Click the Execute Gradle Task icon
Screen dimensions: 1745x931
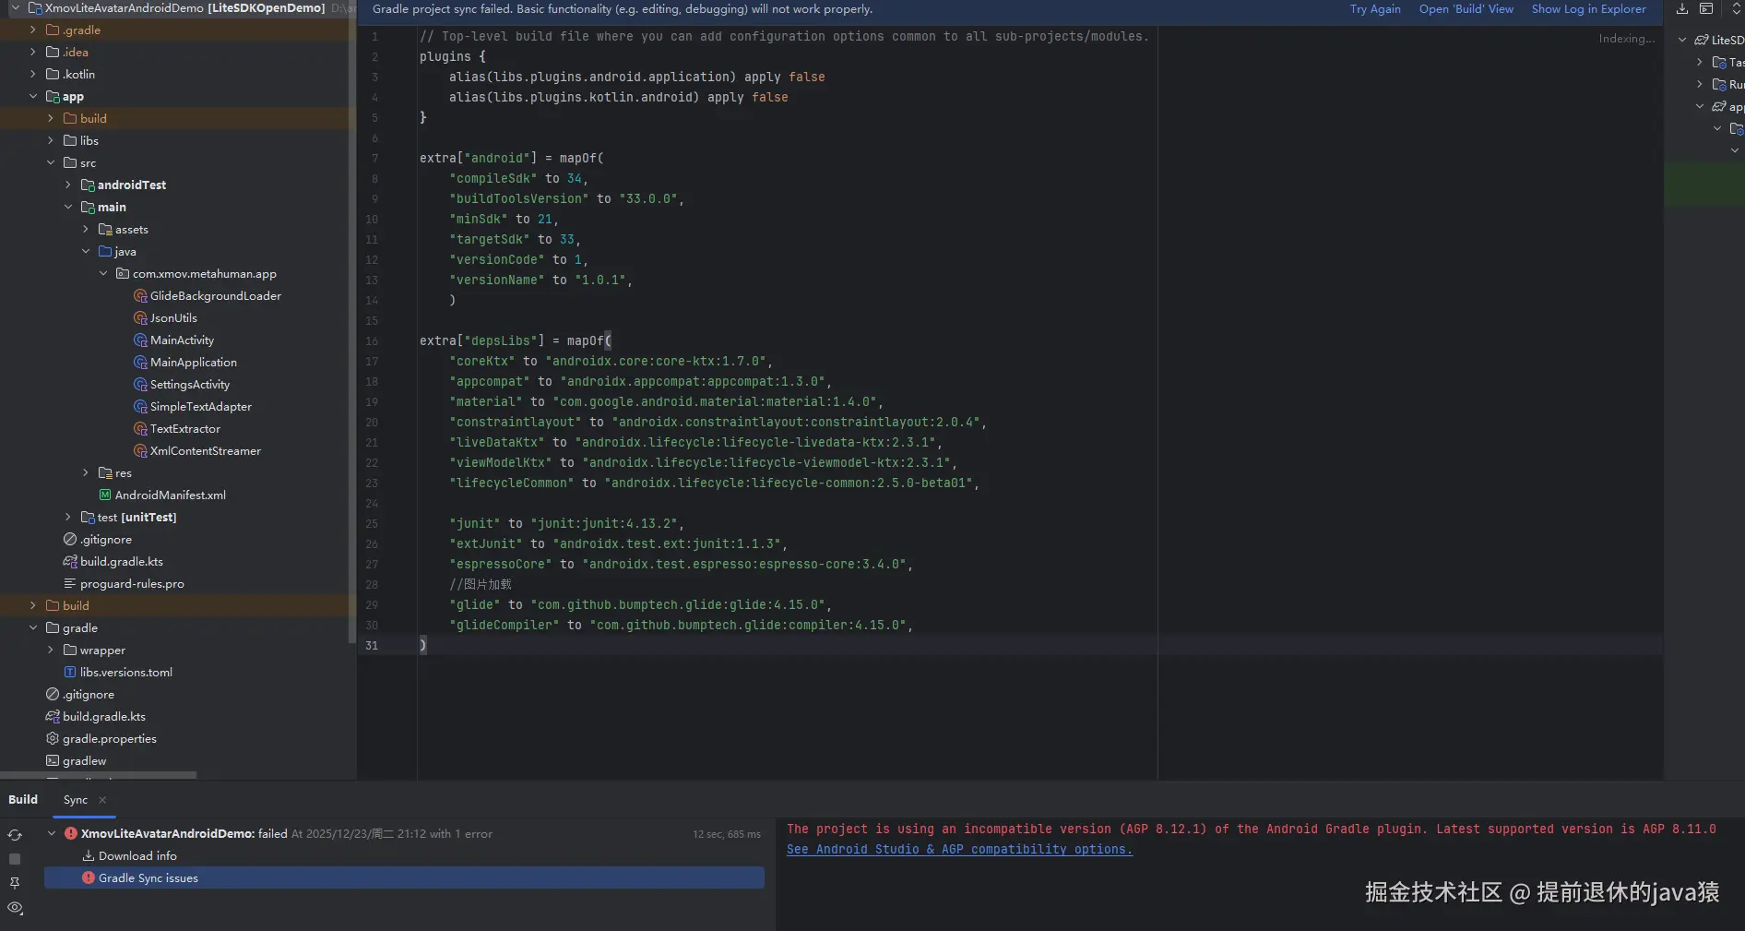[x=1706, y=9]
